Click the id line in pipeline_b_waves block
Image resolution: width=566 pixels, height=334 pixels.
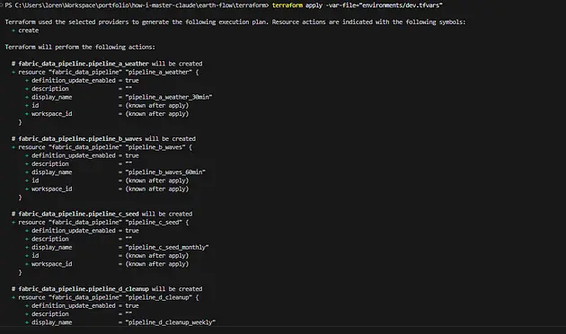click(107, 180)
